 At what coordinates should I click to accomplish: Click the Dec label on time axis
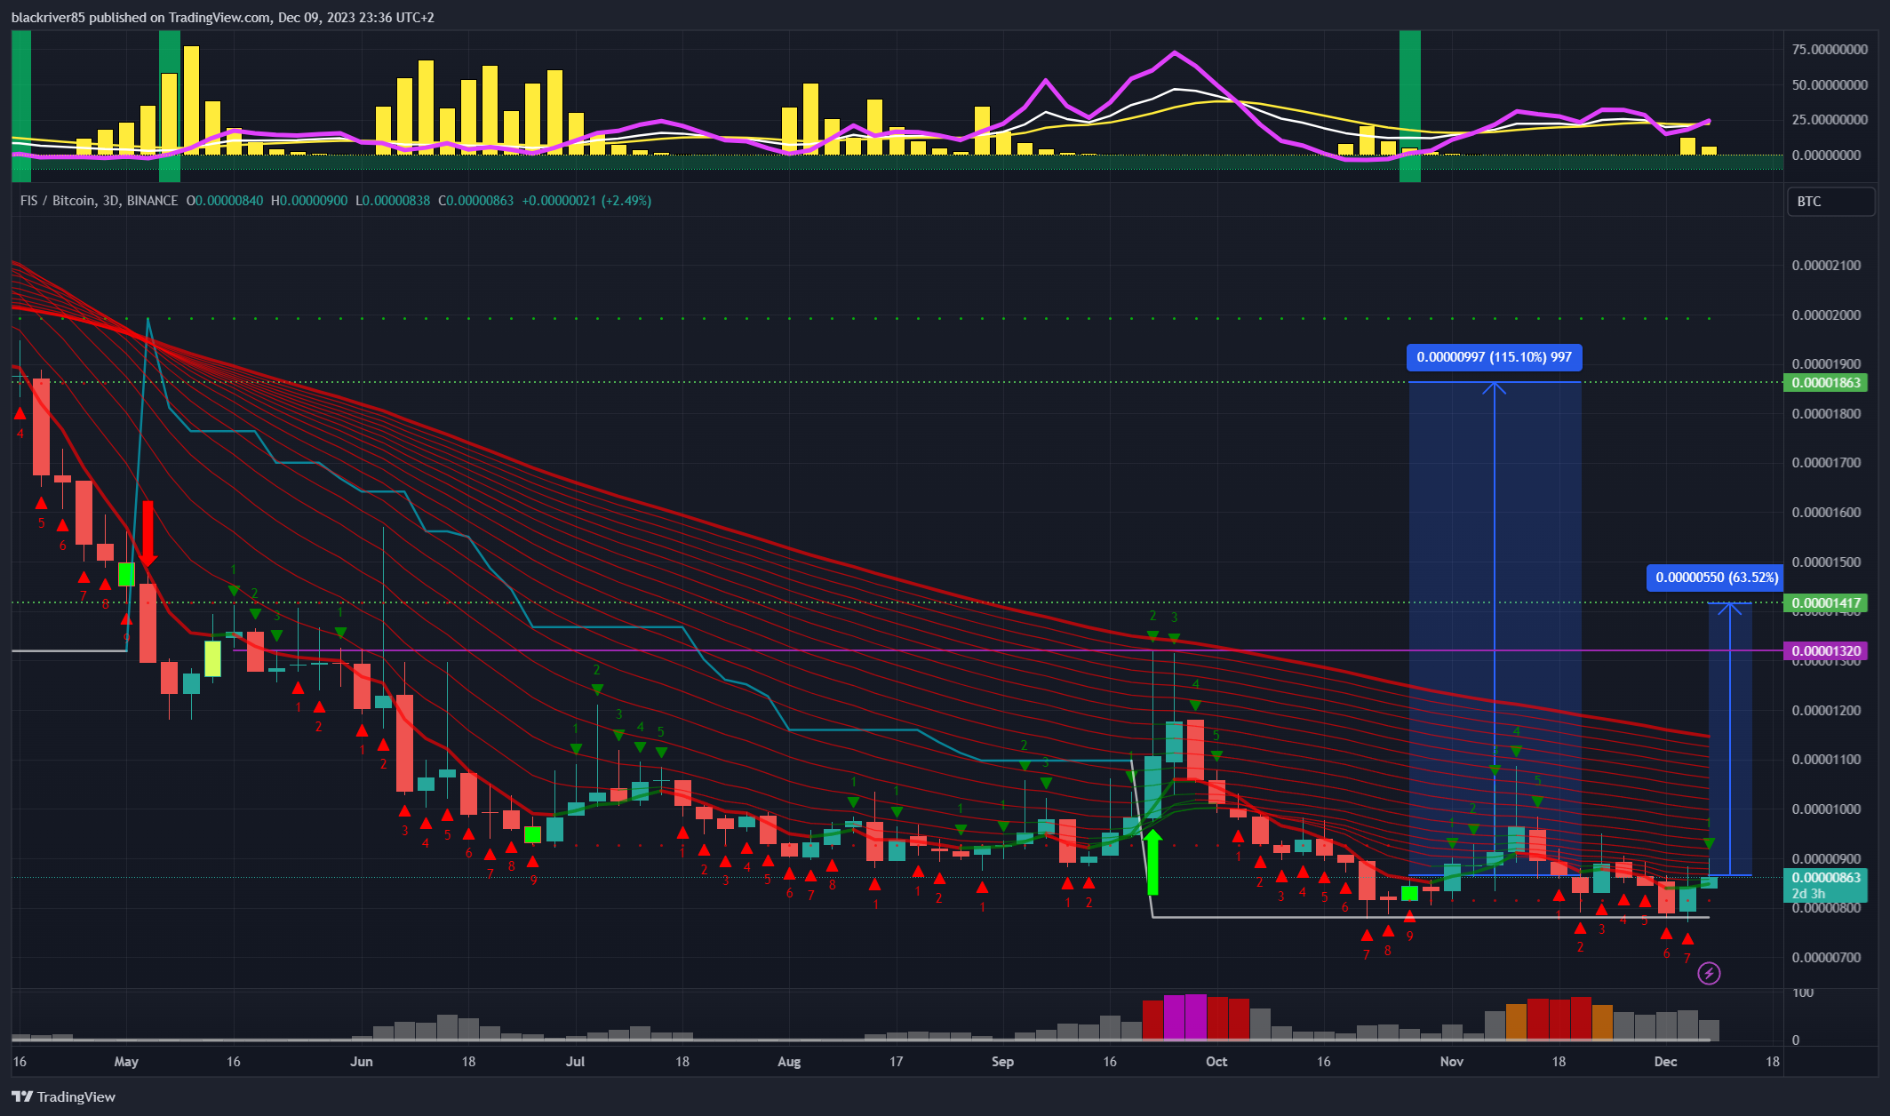(x=1665, y=1062)
